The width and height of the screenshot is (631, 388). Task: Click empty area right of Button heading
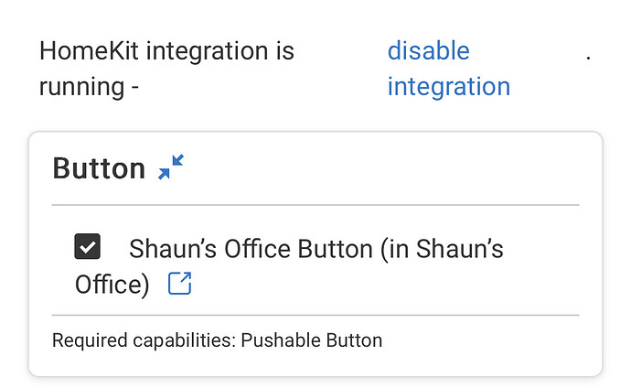coord(382,168)
